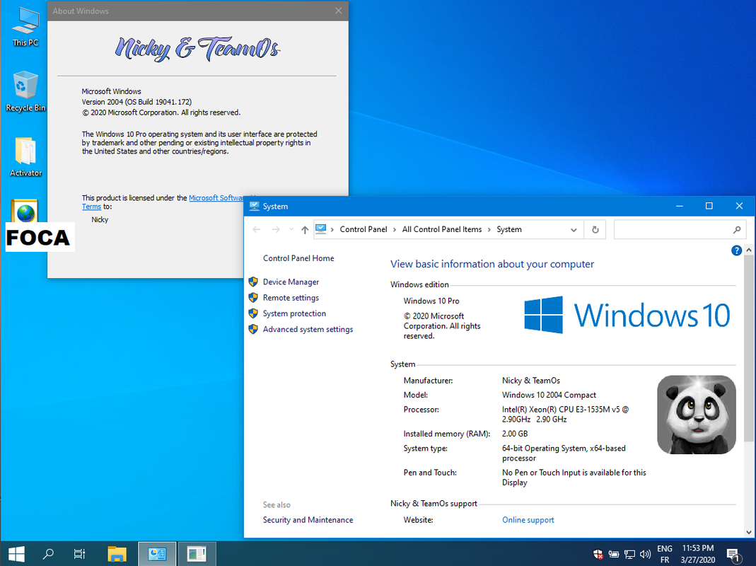756x566 pixels.
Task: Open the notification Action Center icon
Action: (734, 555)
